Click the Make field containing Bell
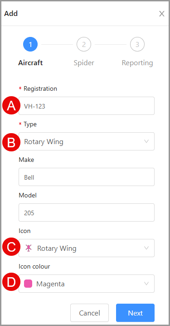The image size is (170, 326). [x=87, y=177]
